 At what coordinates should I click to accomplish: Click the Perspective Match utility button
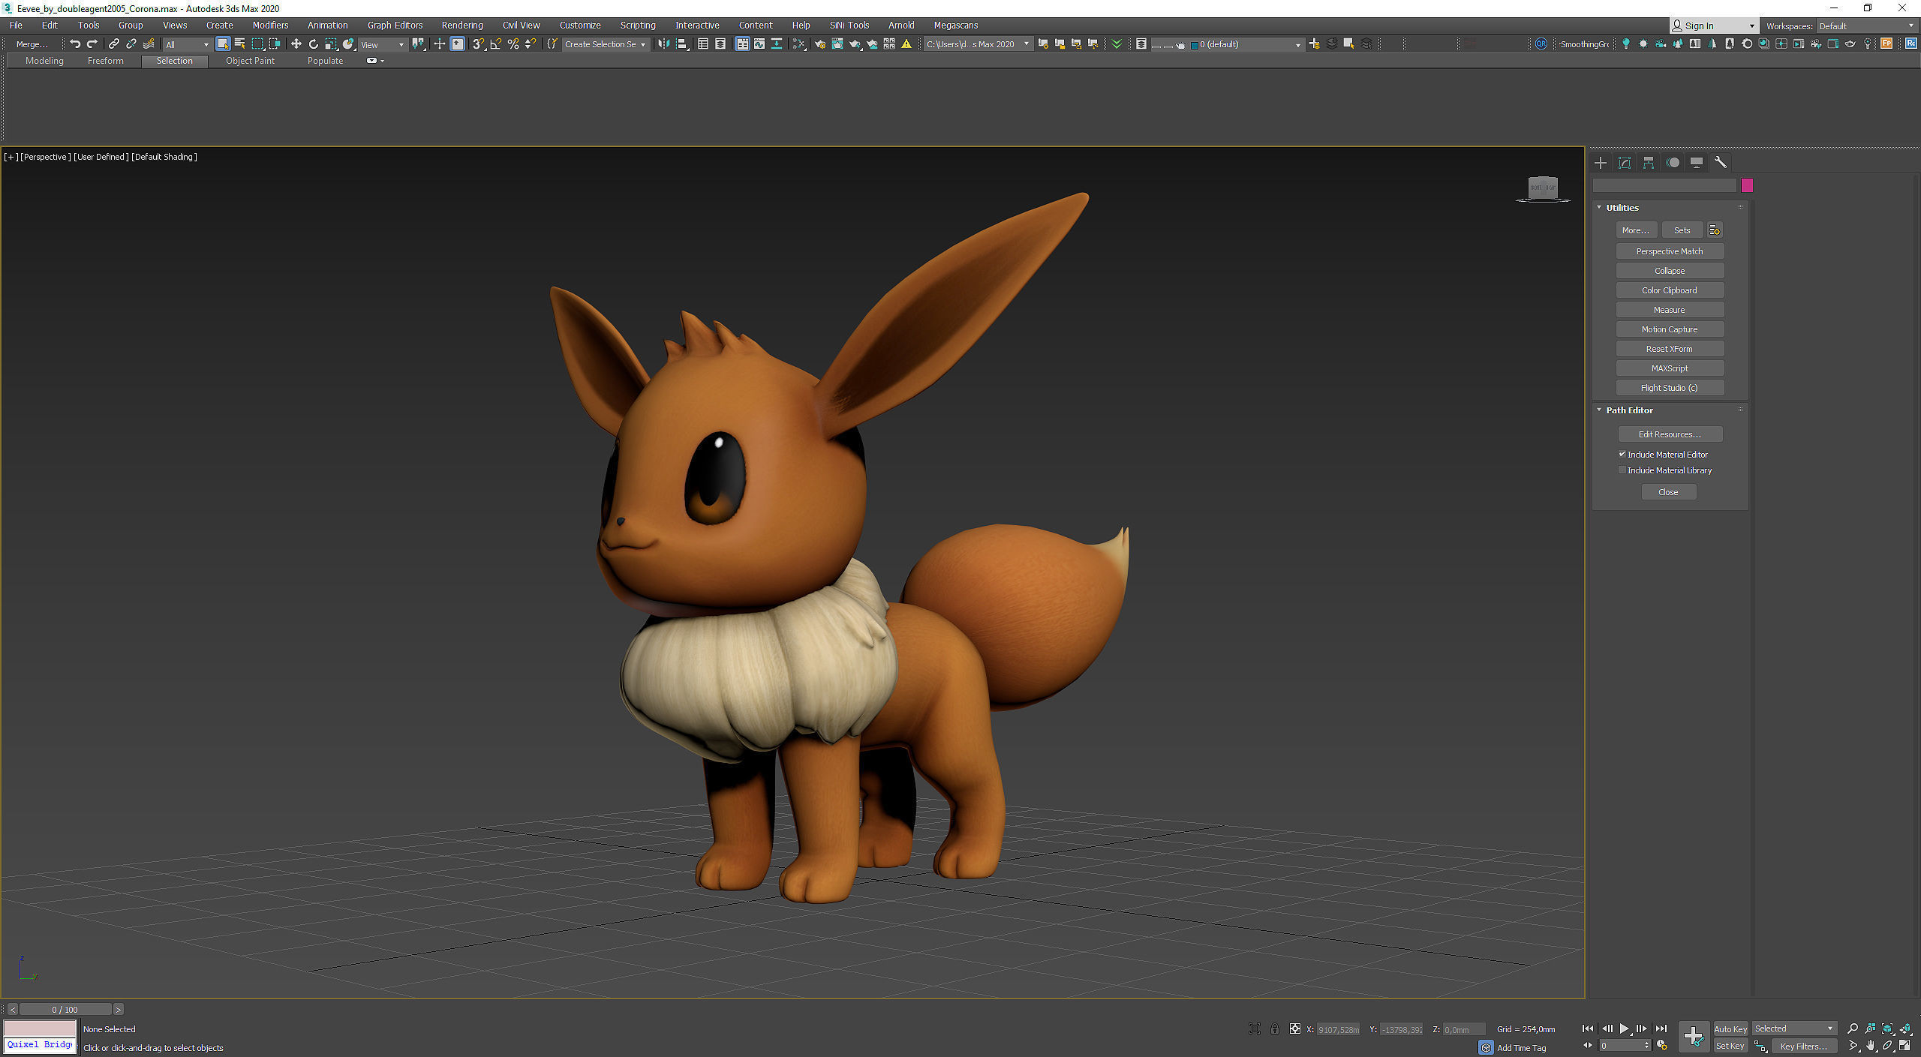click(1670, 251)
